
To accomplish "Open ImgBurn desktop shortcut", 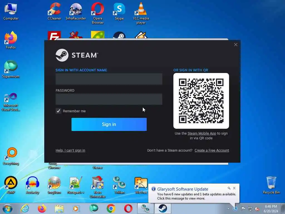I will (54, 185).
